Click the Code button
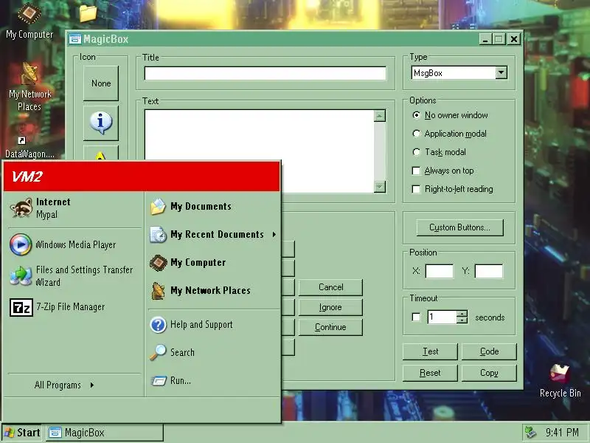Screen dimensions: 590x443 489,351
